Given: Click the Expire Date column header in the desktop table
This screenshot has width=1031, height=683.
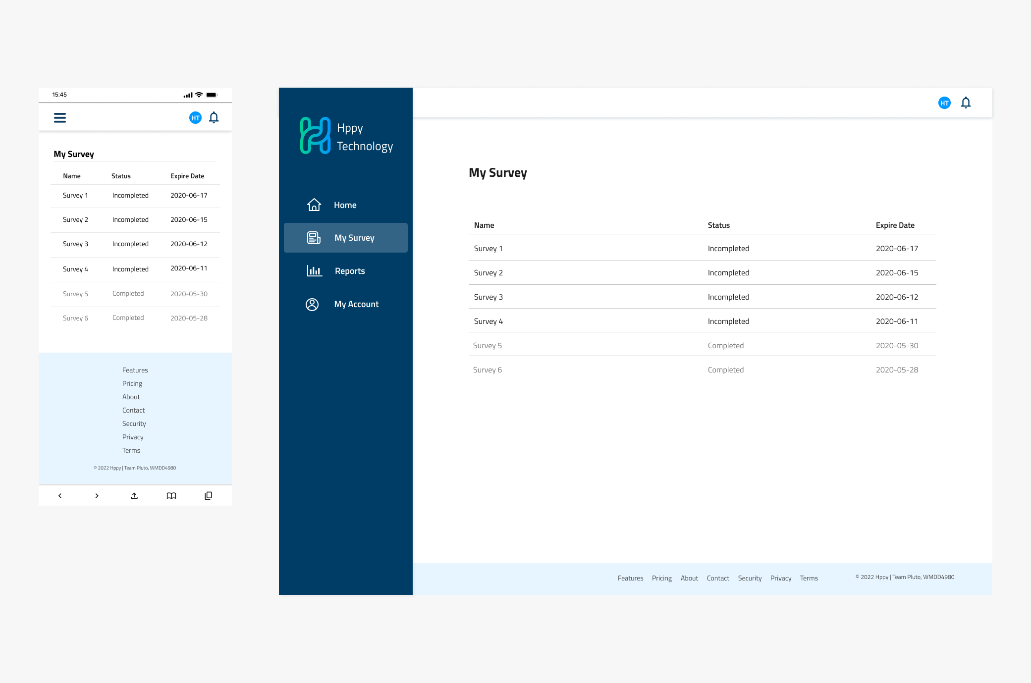Looking at the screenshot, I should tap(895, 225).
